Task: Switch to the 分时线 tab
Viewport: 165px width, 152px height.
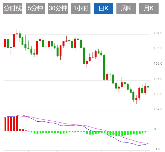Action: pos(13,8)
